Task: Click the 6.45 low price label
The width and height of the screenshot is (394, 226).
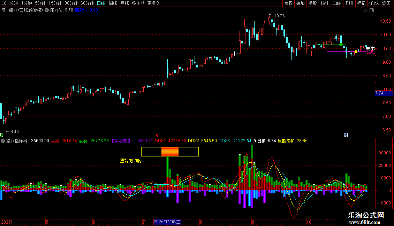Action: tap(15, 132)
